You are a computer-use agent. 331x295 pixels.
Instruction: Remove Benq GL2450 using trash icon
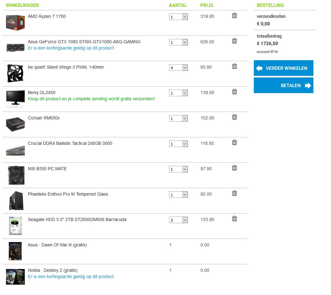tap(234, 92)
